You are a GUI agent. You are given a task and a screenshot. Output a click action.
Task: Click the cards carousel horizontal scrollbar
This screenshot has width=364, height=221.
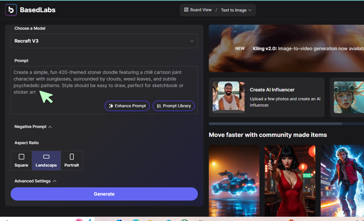tap(275, 124)
